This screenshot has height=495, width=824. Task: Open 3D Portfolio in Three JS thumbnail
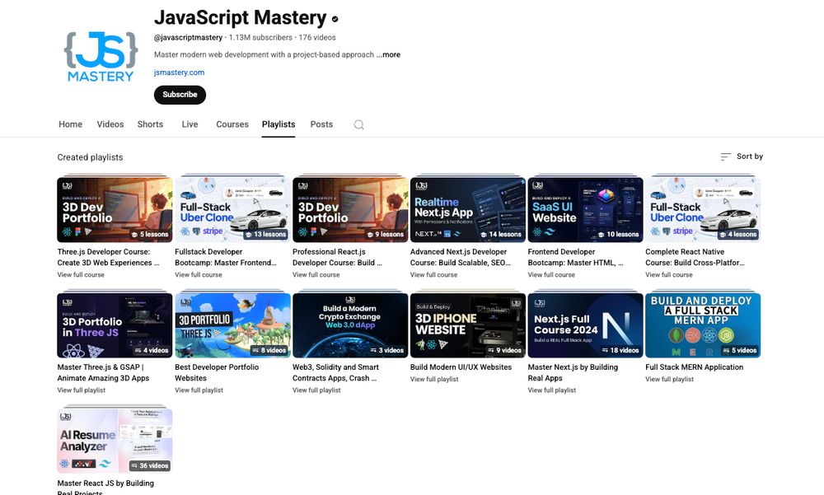(115, 325)
